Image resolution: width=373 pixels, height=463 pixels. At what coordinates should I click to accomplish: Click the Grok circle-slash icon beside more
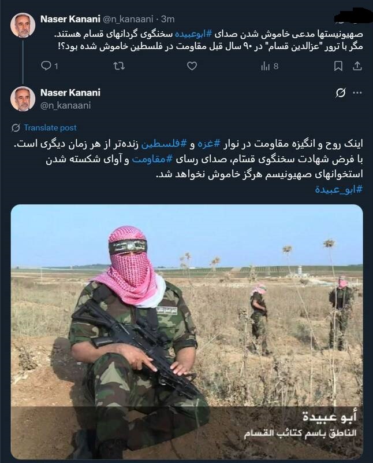(340, 93)
